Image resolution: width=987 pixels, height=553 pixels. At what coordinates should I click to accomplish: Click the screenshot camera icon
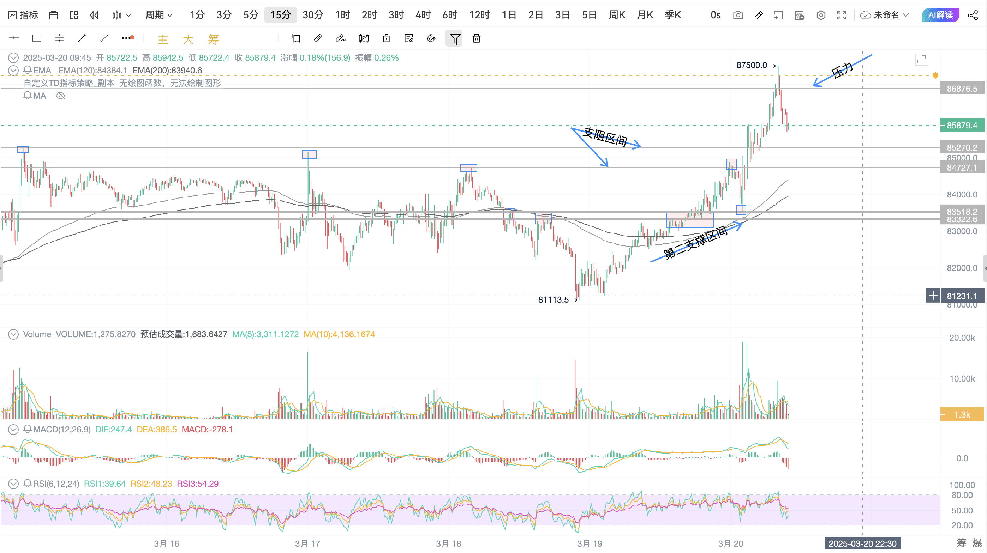[737, 15]
